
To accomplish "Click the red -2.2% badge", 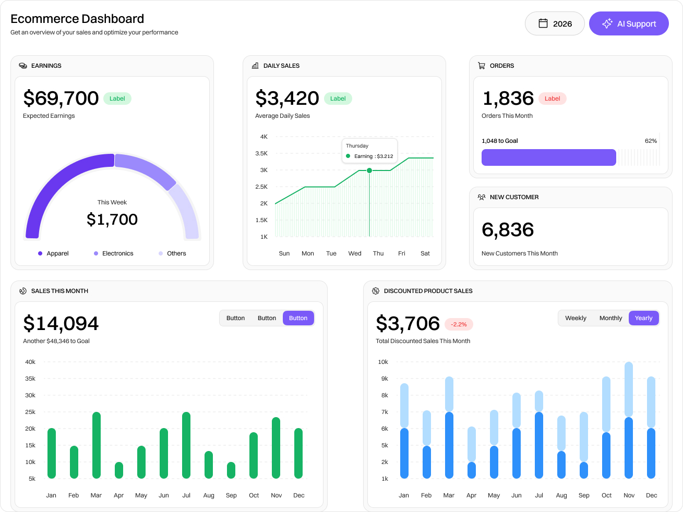I will point(459,324).
